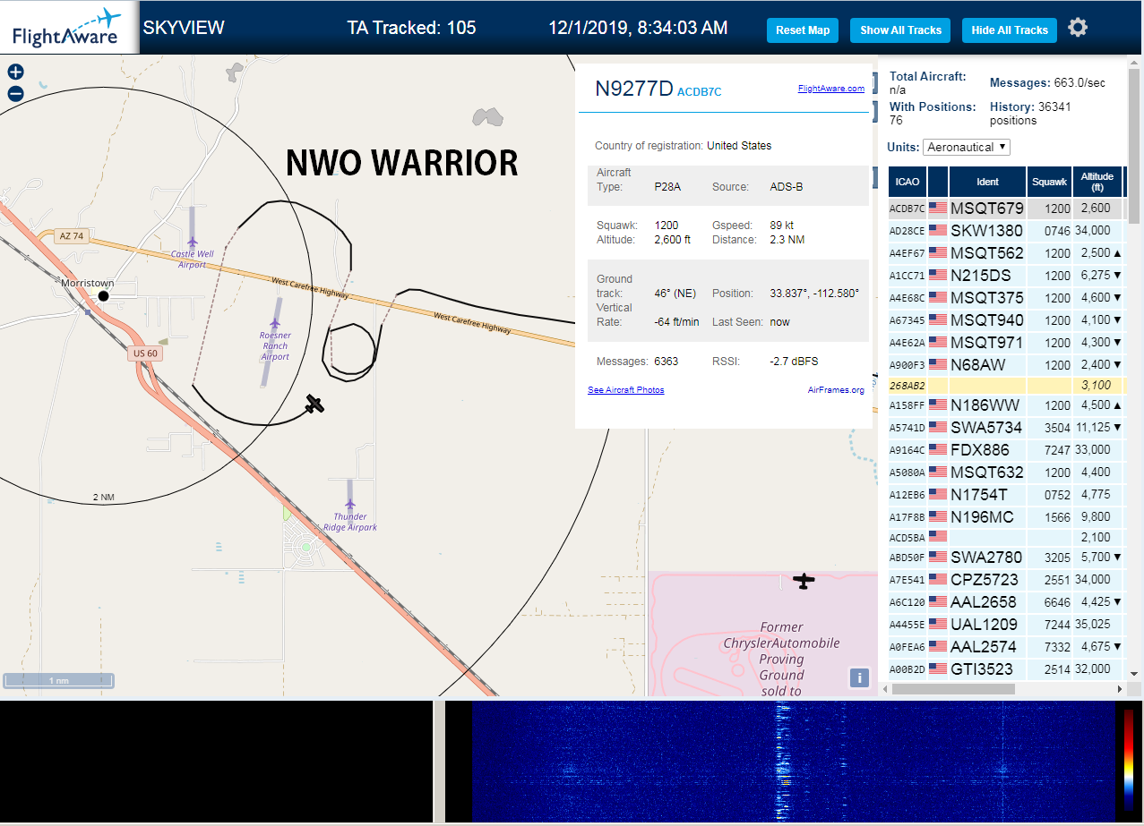The width and height of the screenshot is (1144, 826).
Task: Select the N186WW aircraft row
Action: (x=1005, y=405)
